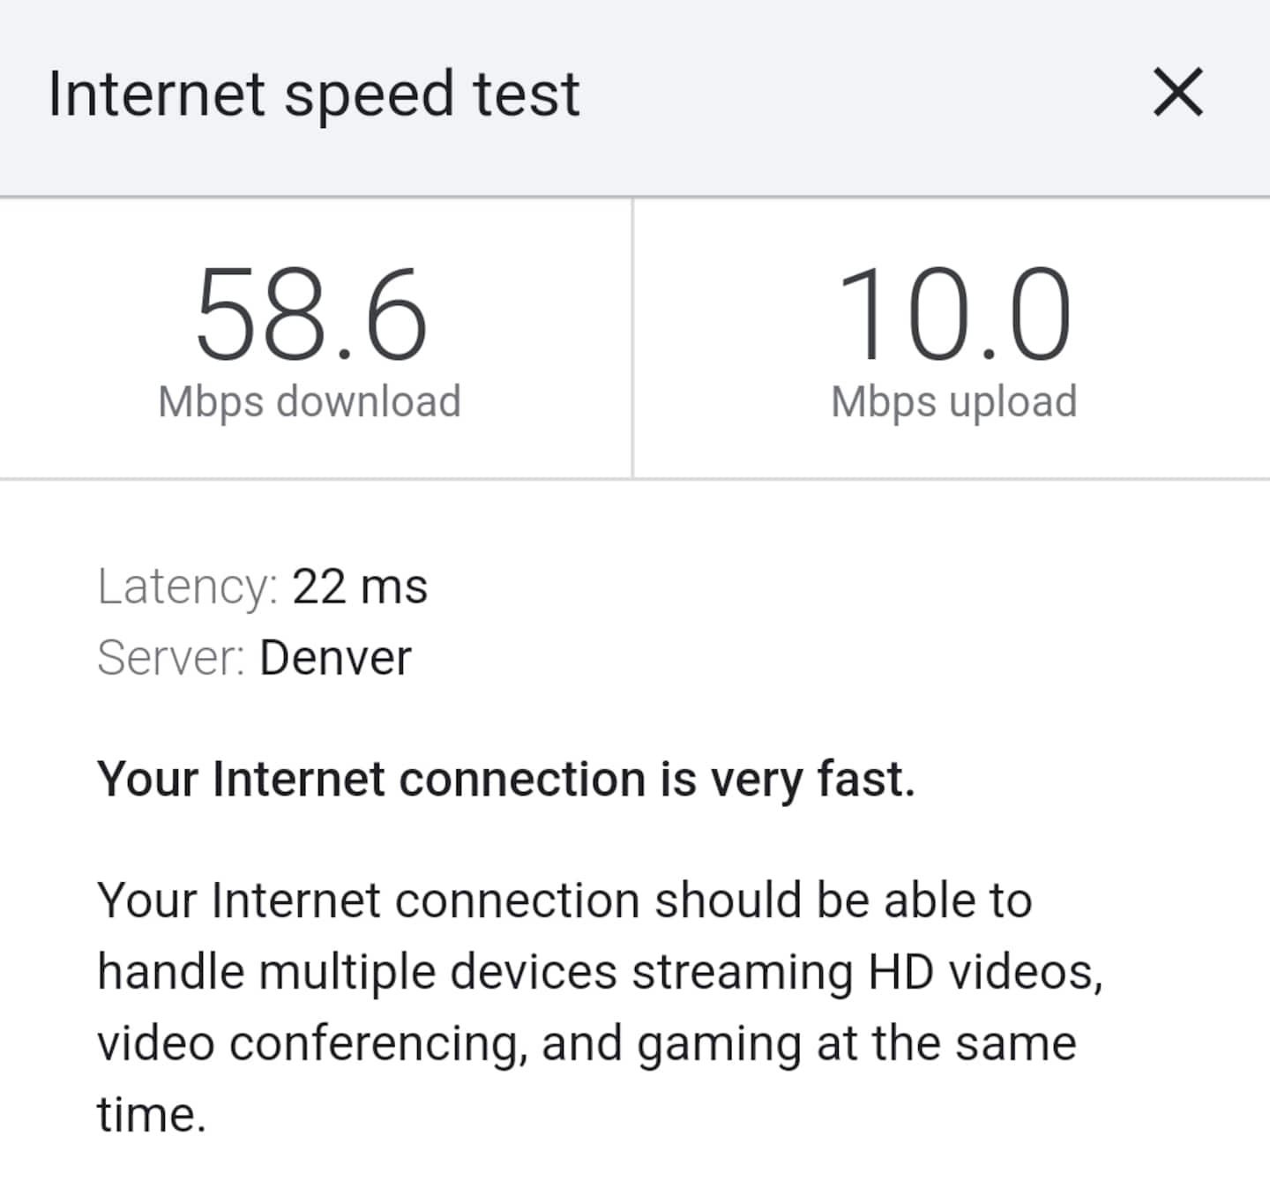Click the word "devices" in the description
Screen dimensions: 1270x1196
pos(534,972)
